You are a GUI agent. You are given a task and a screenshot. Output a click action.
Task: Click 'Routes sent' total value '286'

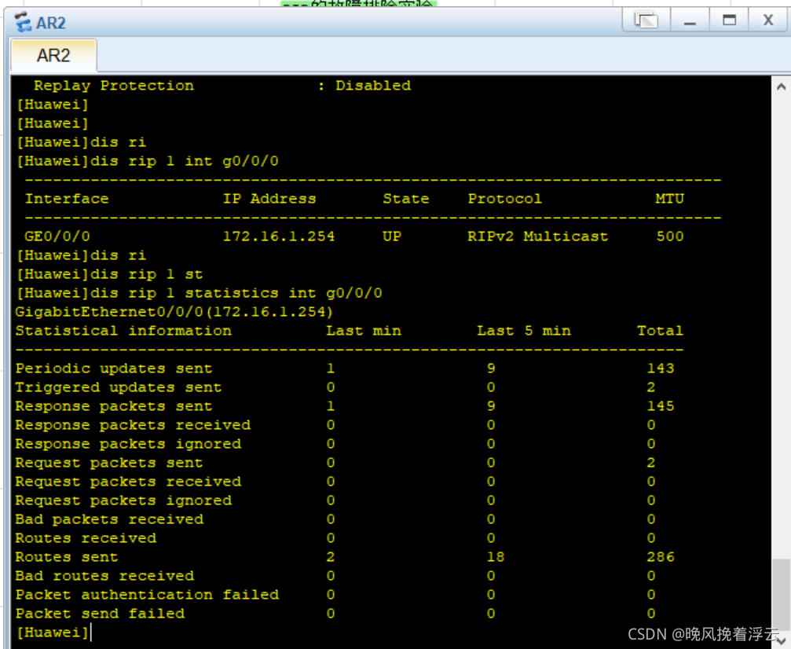click(661, 557)
